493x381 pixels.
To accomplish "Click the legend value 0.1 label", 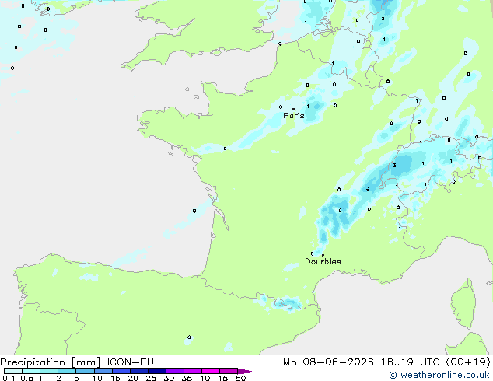I will (9, 378).
